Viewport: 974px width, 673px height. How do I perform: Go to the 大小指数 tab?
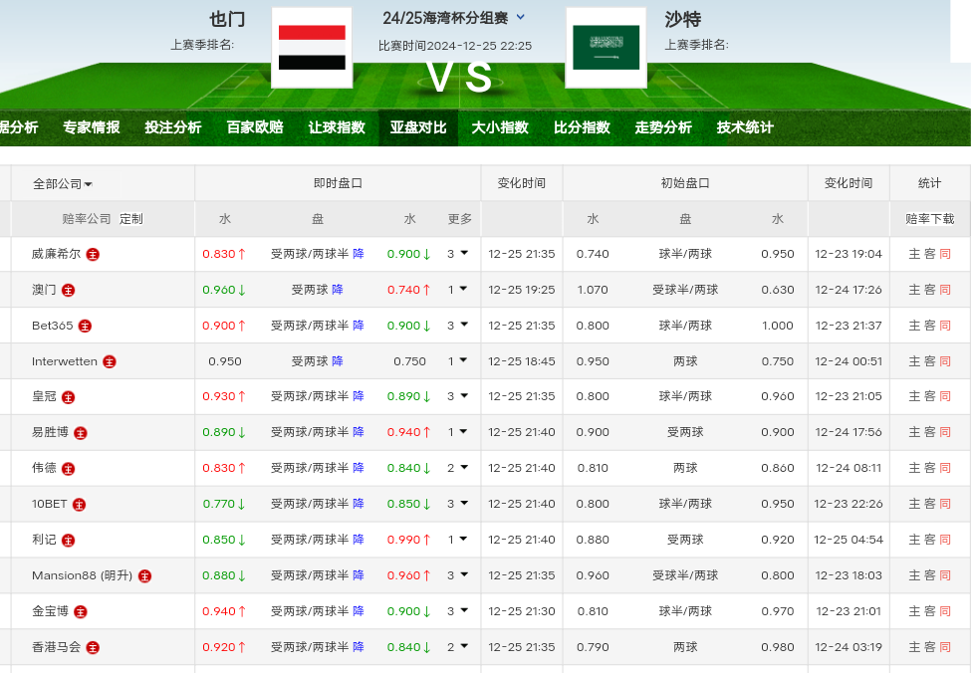(500, 127)
